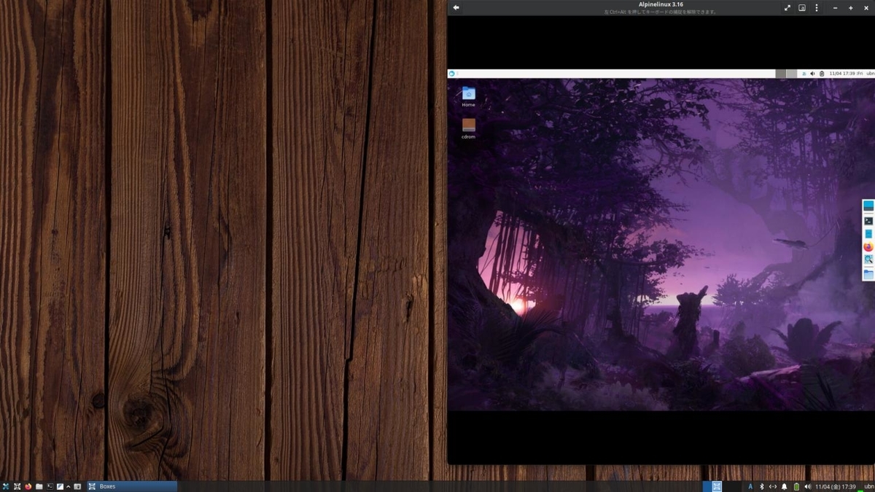Open the guest application menu at the panel's left end
Screen dimensions: 875x492
click(452, 74)
